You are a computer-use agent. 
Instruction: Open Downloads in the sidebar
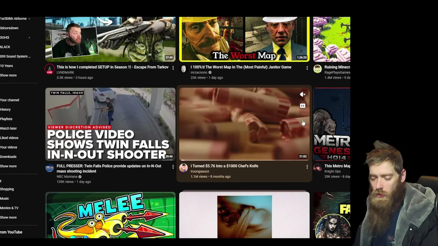(8, 156)
